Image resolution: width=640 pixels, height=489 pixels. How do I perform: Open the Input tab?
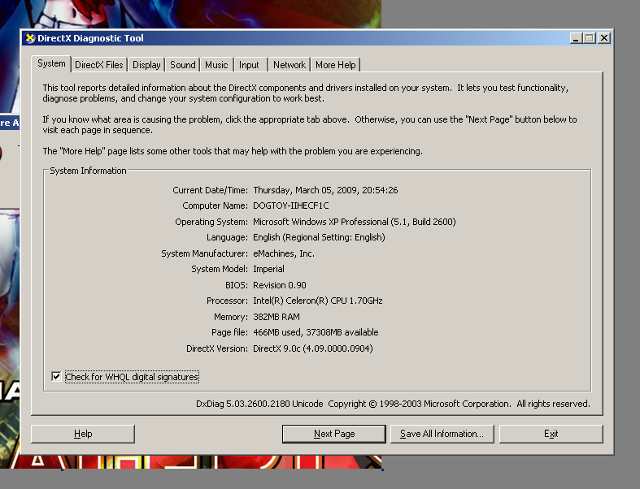pyautogui.click(x=249, y=65)
